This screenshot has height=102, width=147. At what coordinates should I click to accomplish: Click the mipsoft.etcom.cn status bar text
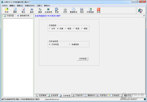point(52,99)
